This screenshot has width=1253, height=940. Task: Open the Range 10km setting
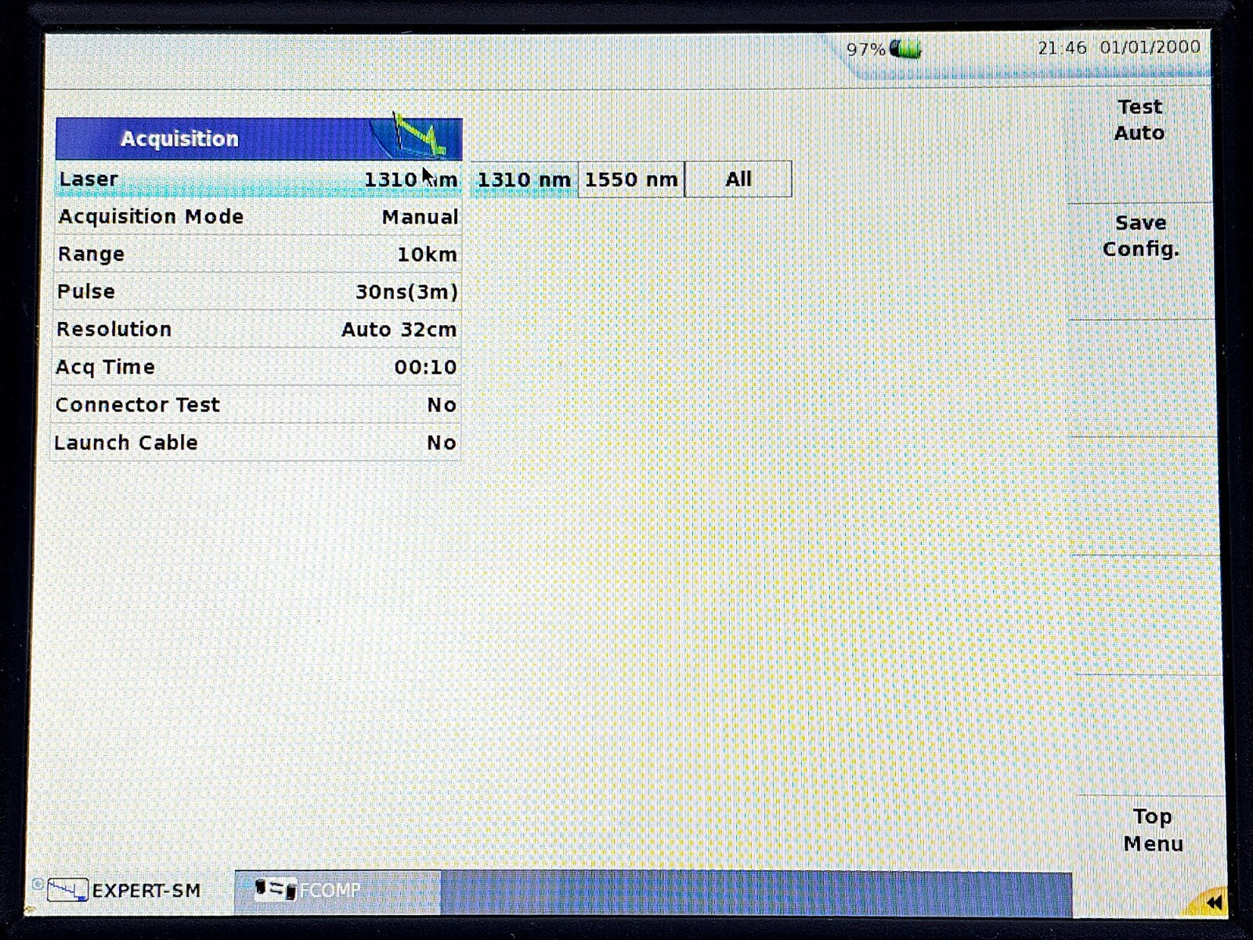[x=258, y=255]
